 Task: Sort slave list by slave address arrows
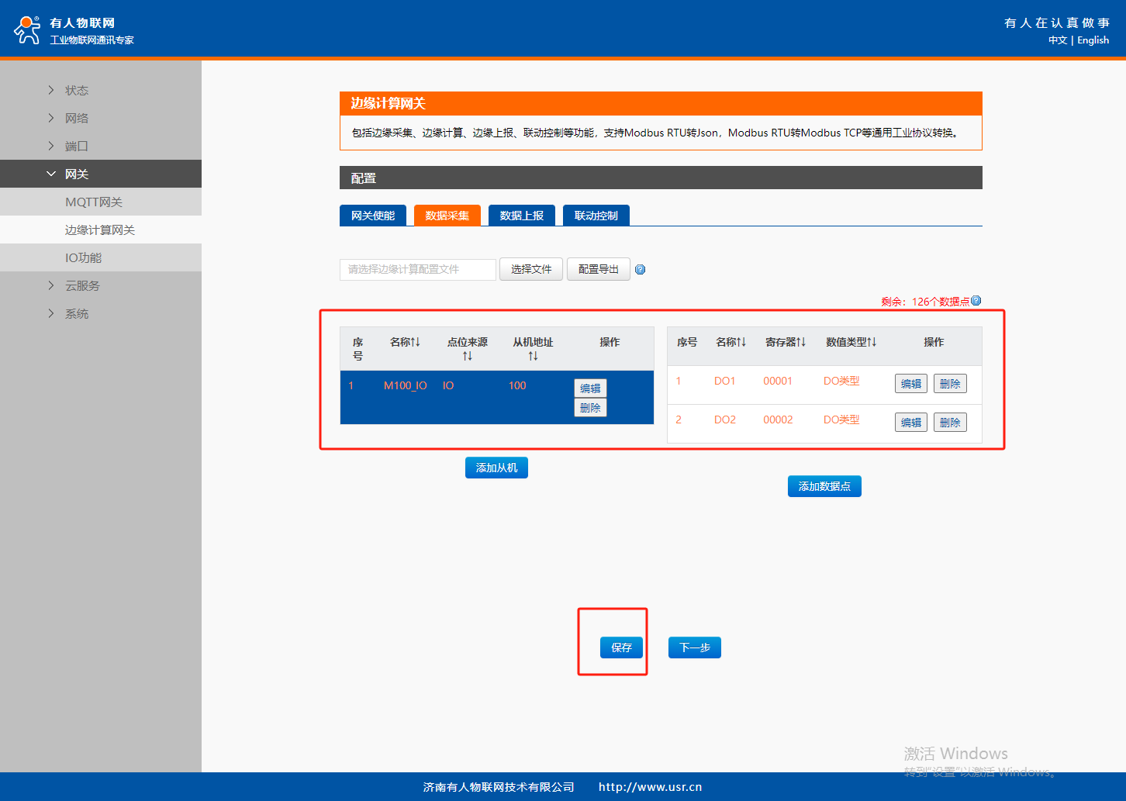point(533,356)
